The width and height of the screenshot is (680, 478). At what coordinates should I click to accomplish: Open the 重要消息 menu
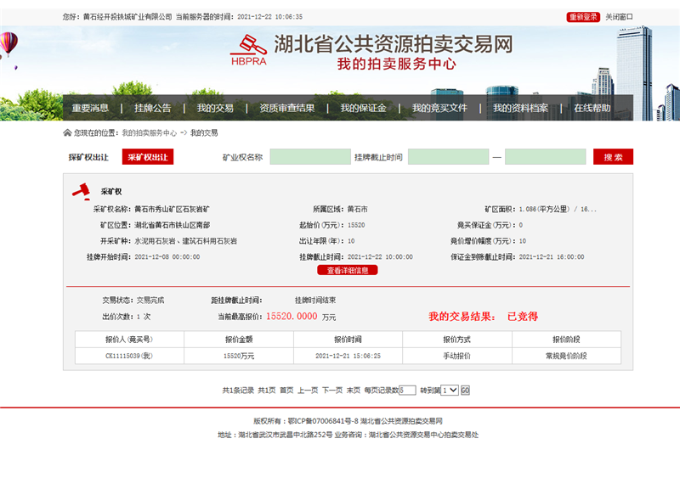pos(90,108)
